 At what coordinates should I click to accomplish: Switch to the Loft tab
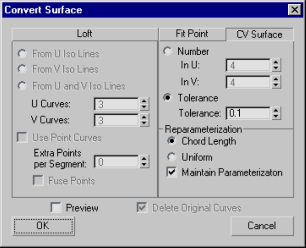(x=85, y=34)
